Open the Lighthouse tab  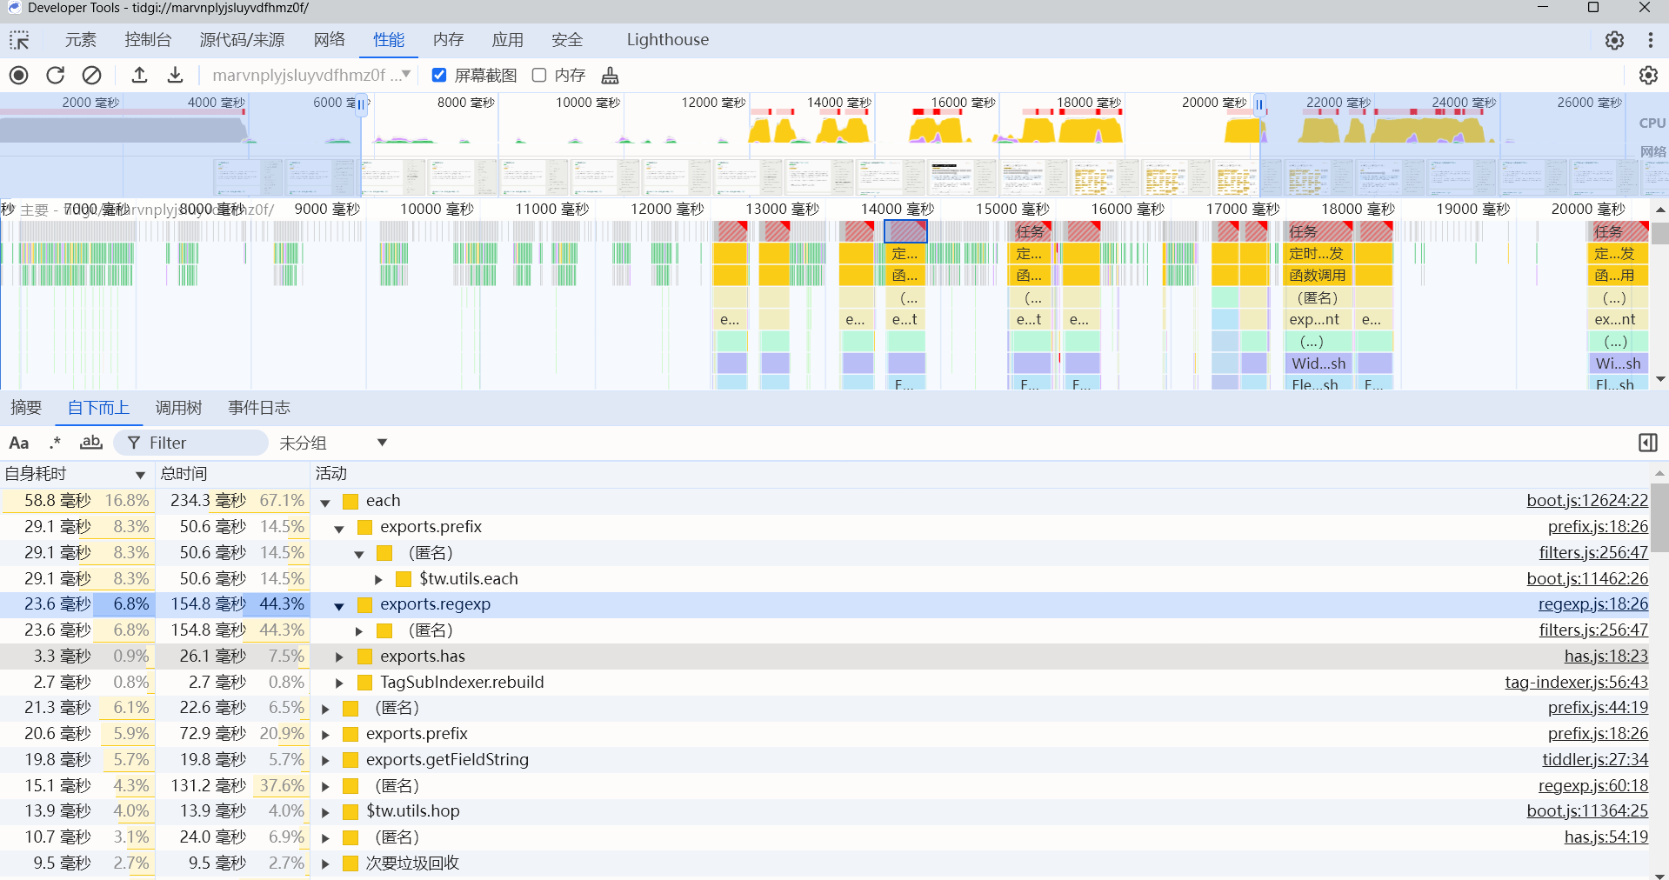667,40
